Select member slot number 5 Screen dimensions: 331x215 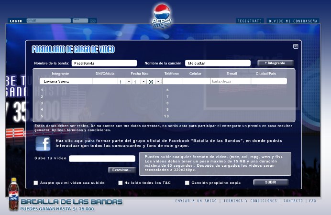click(42, 116)
